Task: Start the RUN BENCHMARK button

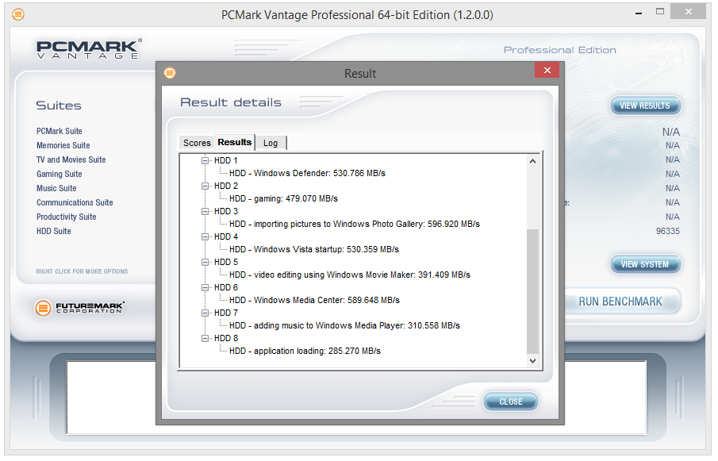Action: point(620,302)
